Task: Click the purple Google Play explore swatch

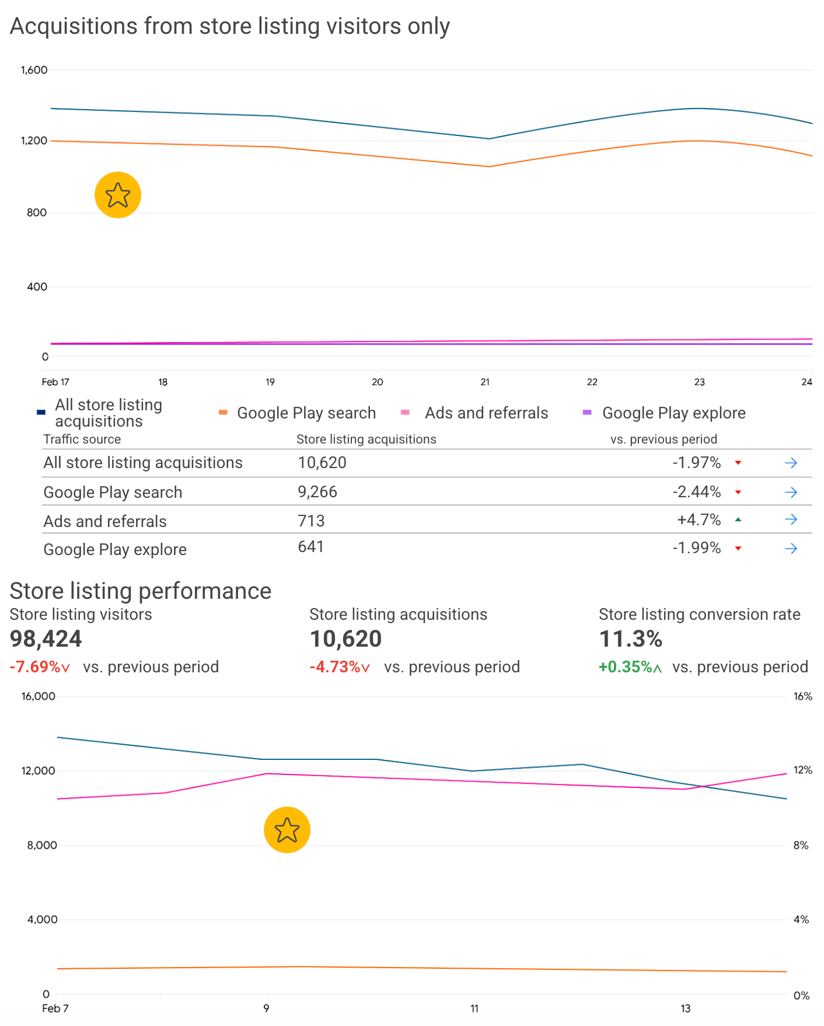Action: [587, 413]
